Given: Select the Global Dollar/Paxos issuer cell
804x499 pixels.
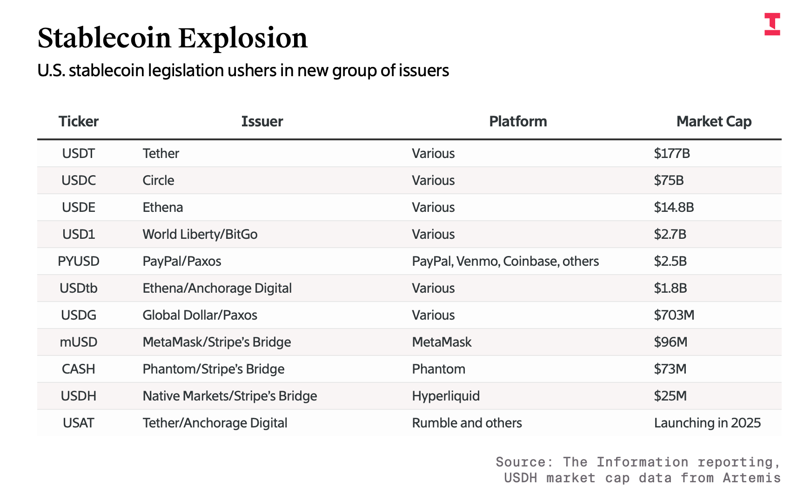Looking at the screenshot, I should 200,315.
